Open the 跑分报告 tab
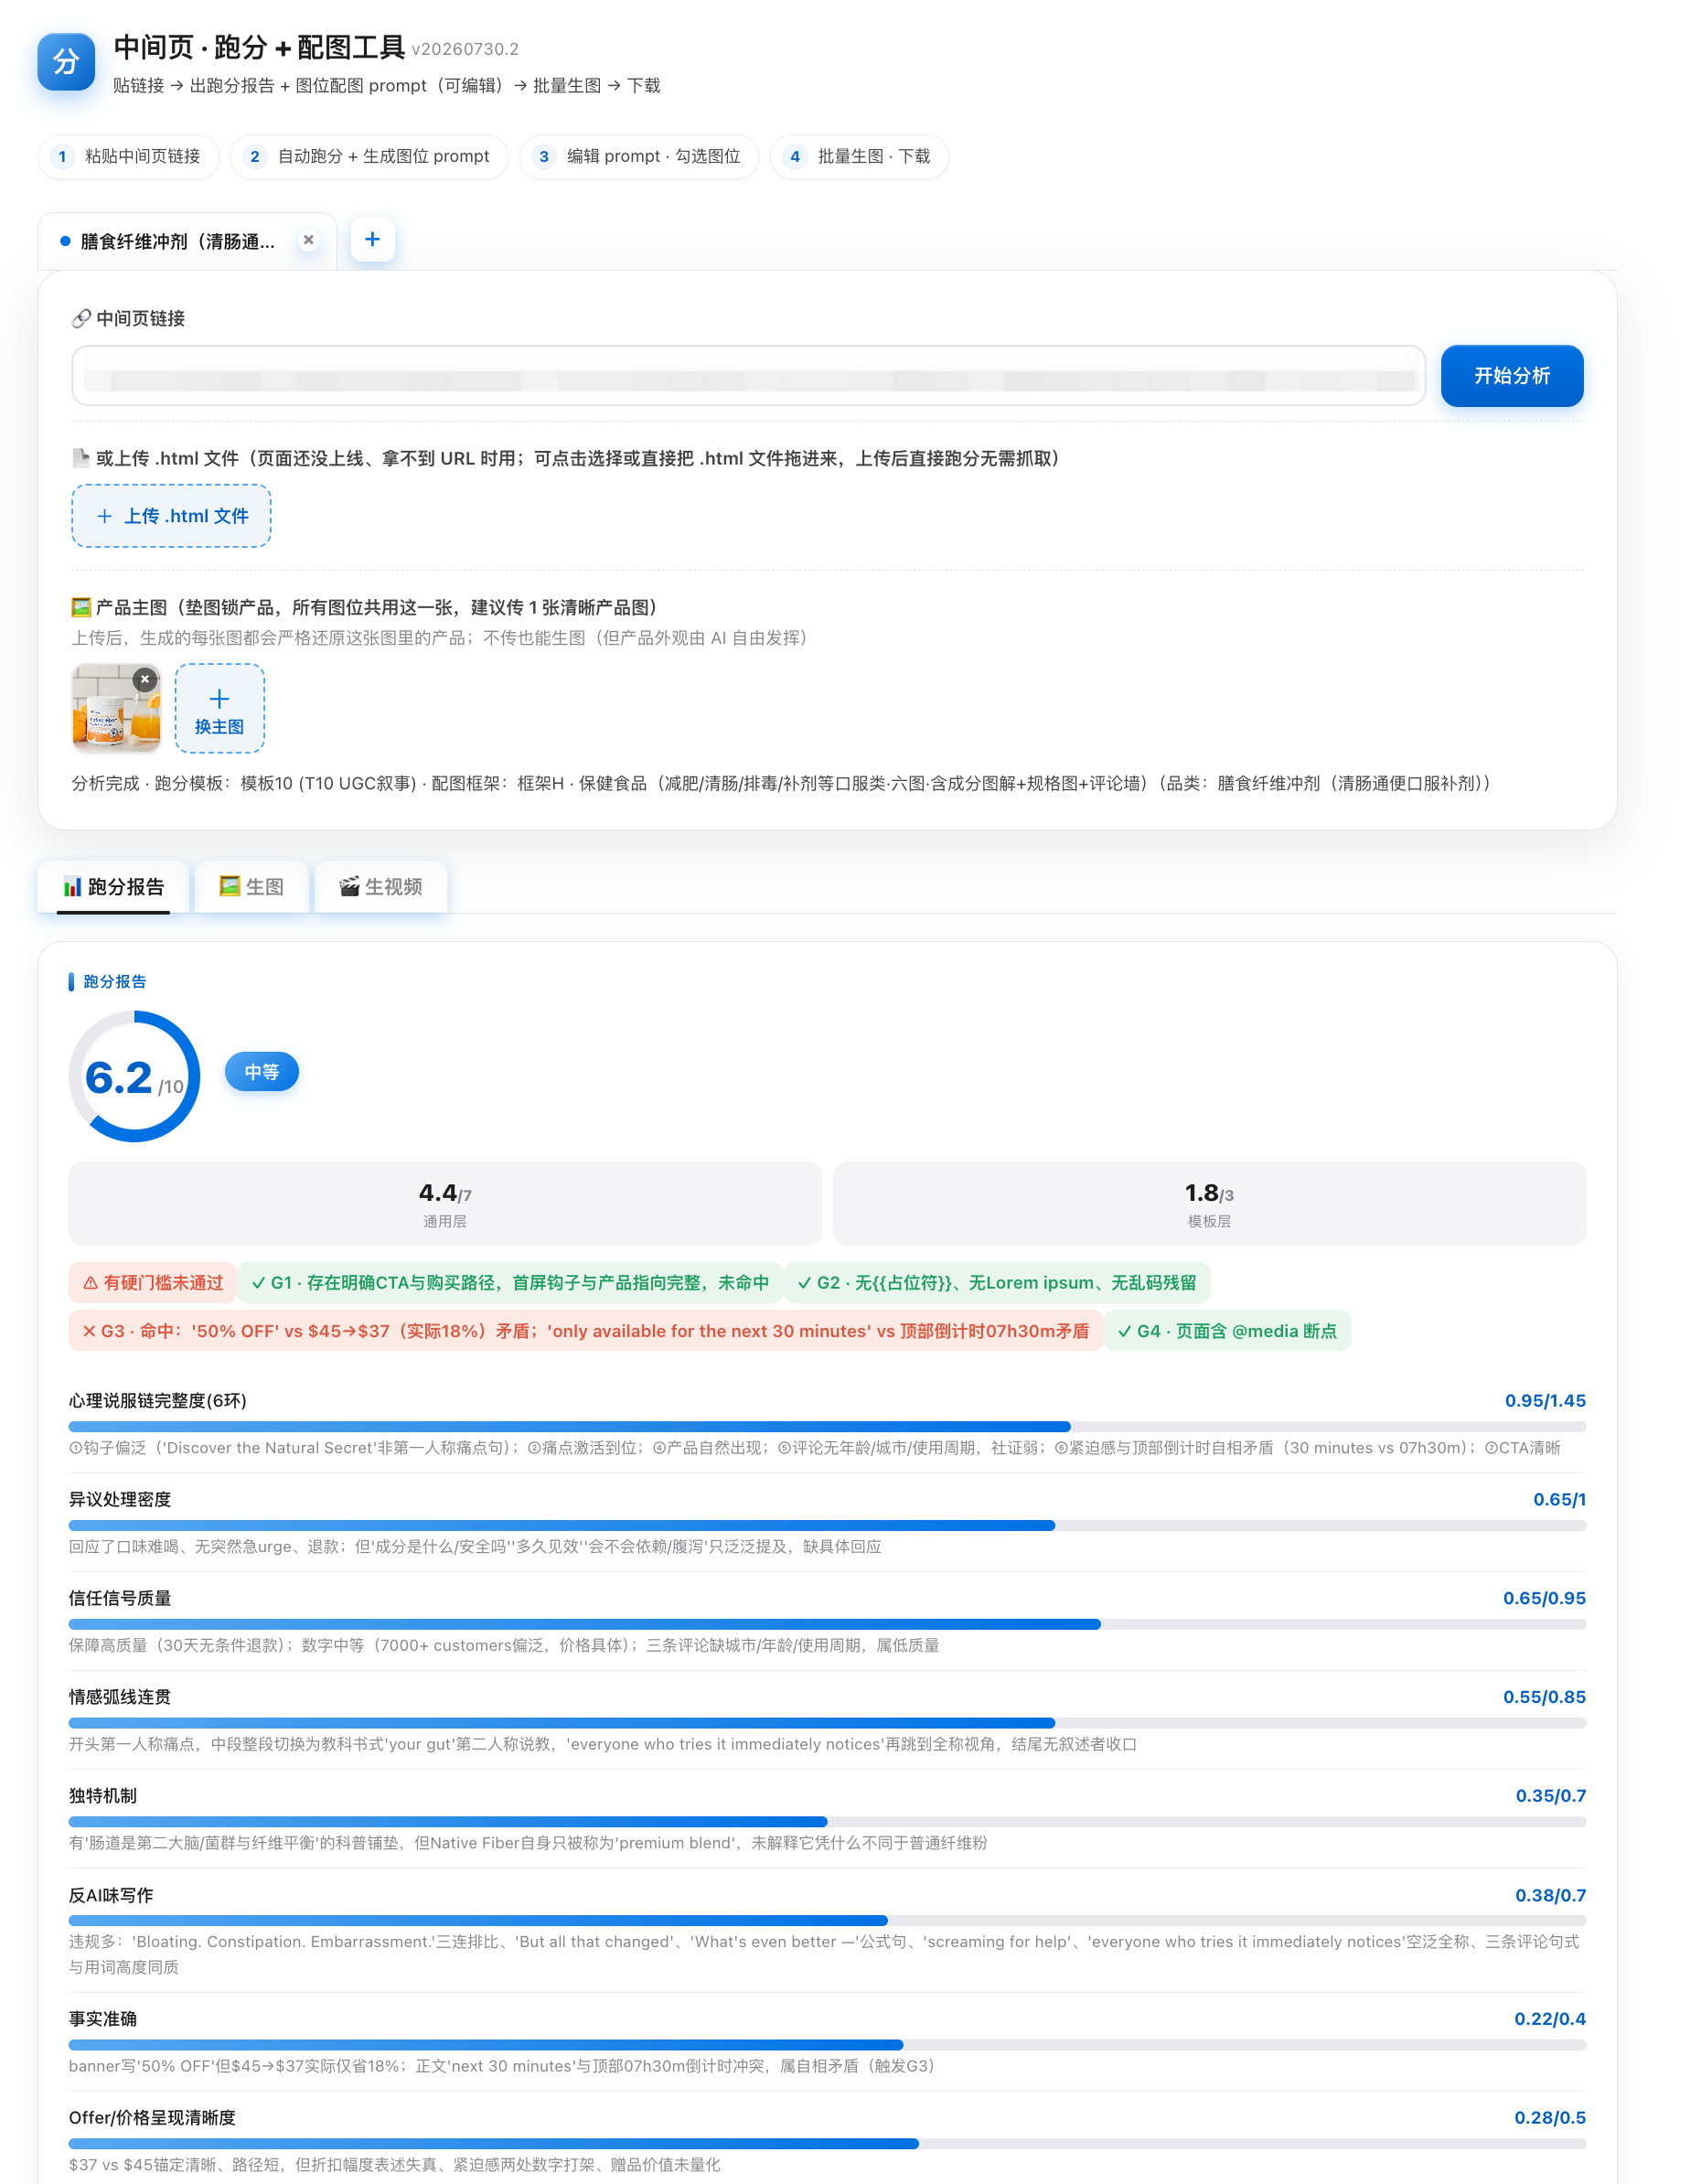Screen dimensions: 1690x2184 tap(113, 887)
